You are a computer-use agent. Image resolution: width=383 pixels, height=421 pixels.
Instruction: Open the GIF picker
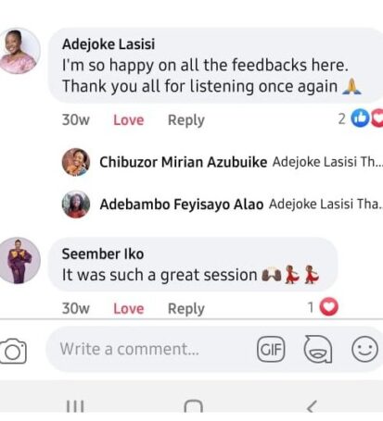[271, 349]
